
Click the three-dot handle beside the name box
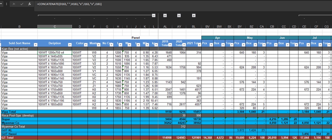click(x=6, y=4)
